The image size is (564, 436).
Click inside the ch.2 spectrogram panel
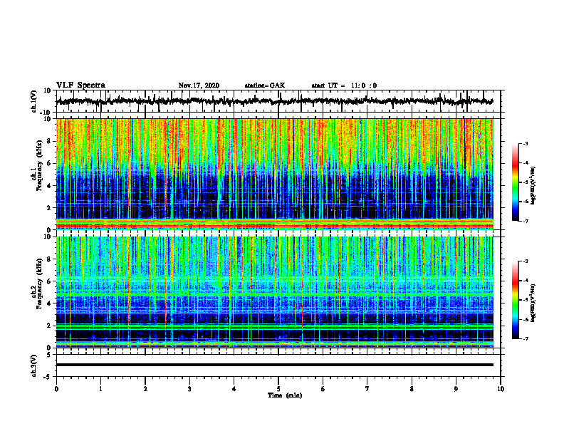click(274, 292)
